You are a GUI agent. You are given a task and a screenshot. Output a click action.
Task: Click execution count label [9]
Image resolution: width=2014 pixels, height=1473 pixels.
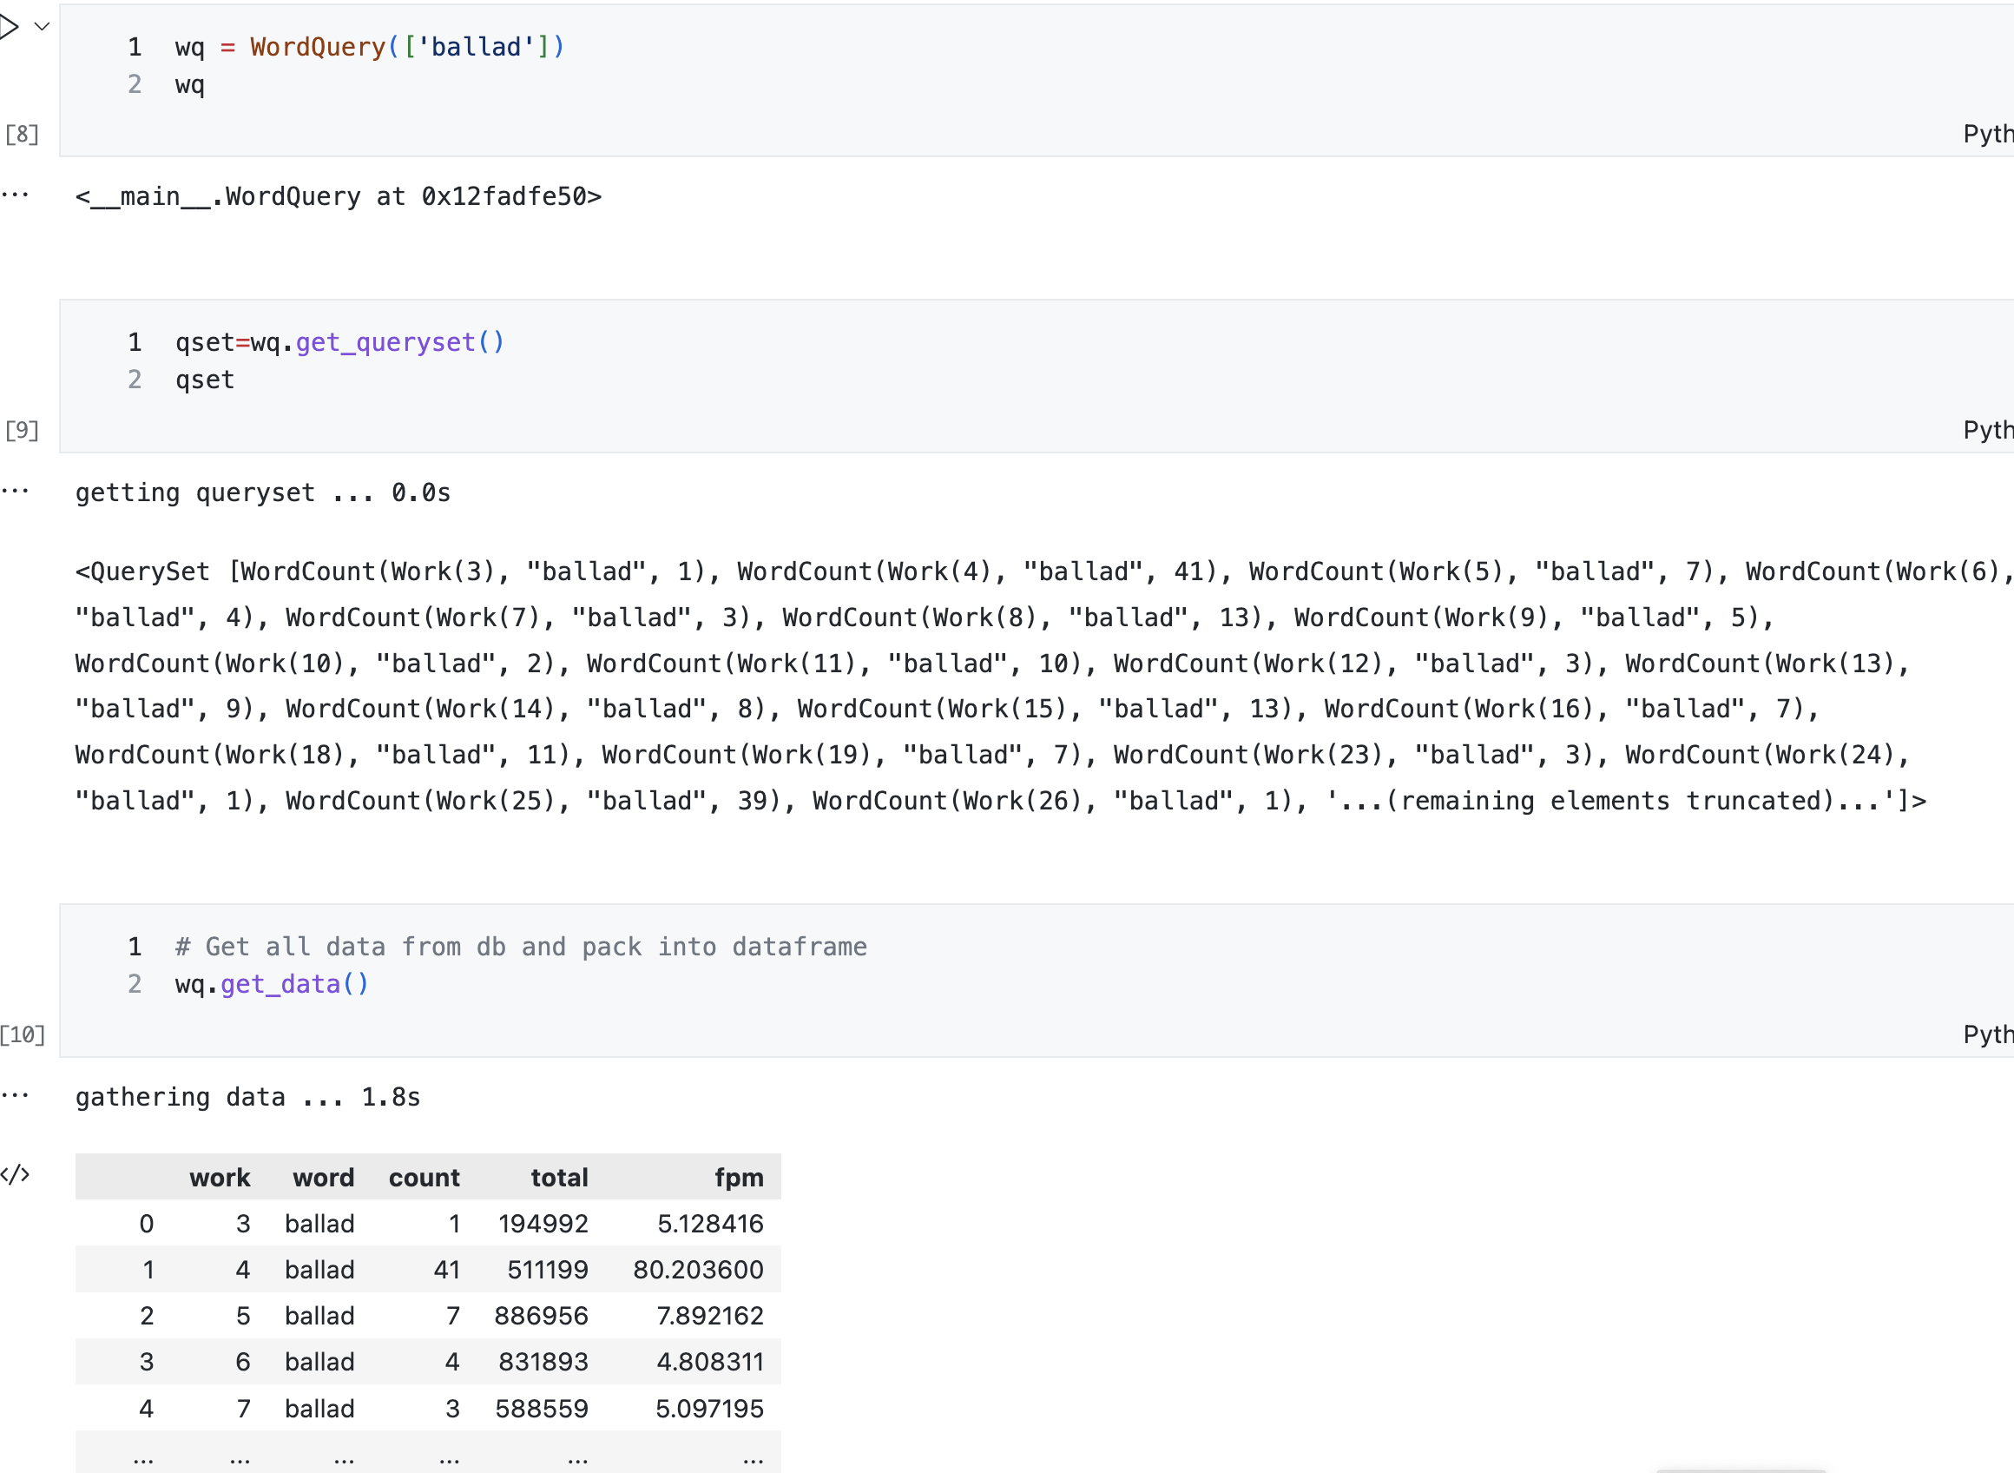click(x=23, y=430)
